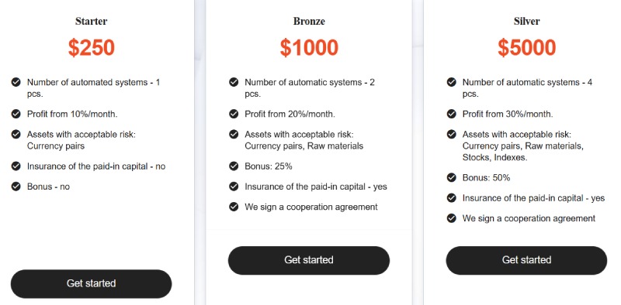Viewport: 621px width, 305px height.
Task: Click Get started under Bronze plan
Action: pos(309,260)
